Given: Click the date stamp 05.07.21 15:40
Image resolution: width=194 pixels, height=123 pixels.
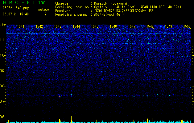Looking at the screenshot, I should click(16, 14).
